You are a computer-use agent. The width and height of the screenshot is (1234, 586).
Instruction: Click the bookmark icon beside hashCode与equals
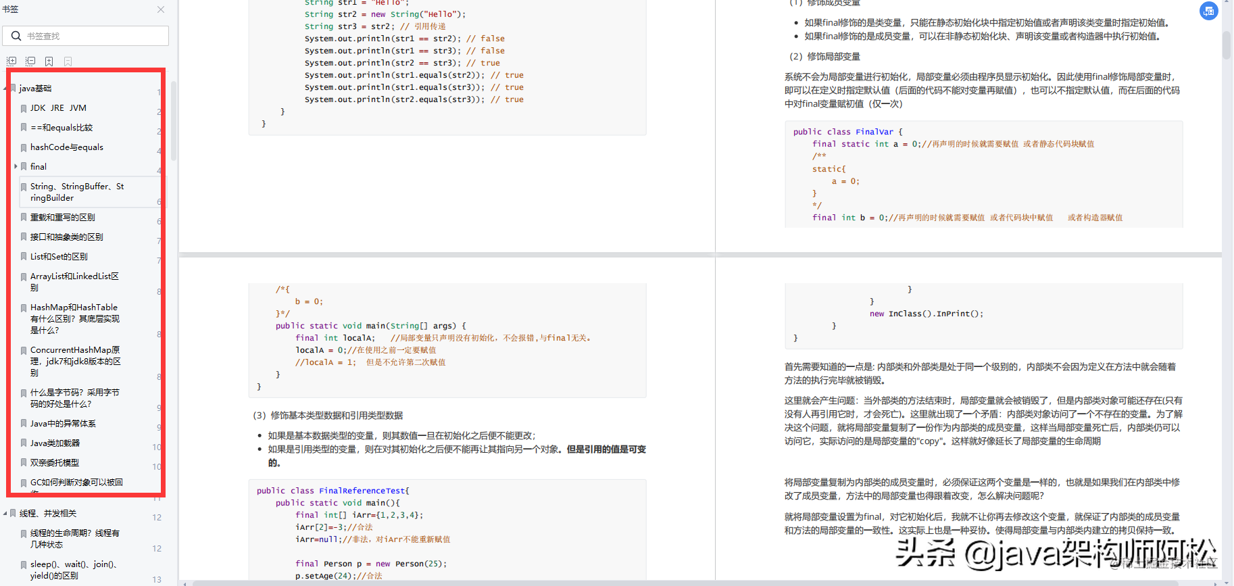[24, 147]
